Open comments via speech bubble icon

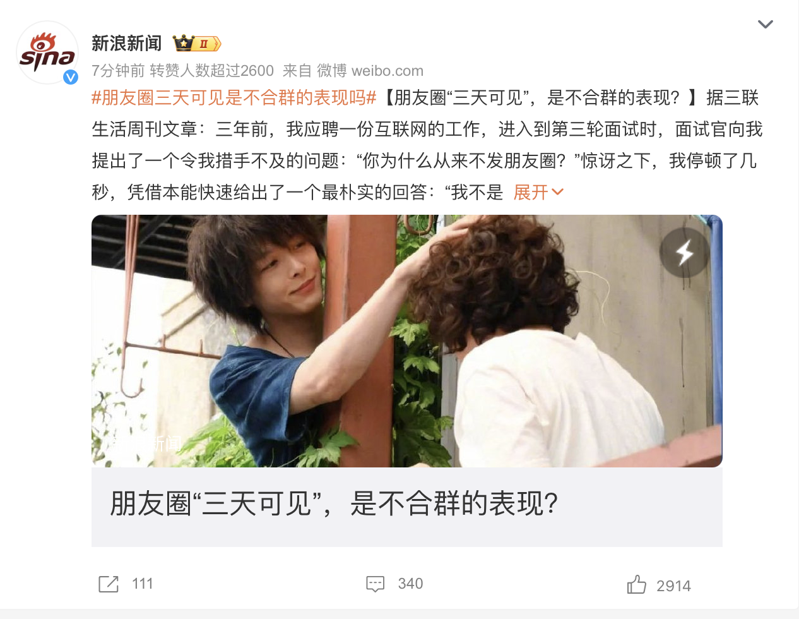point(376,584)
